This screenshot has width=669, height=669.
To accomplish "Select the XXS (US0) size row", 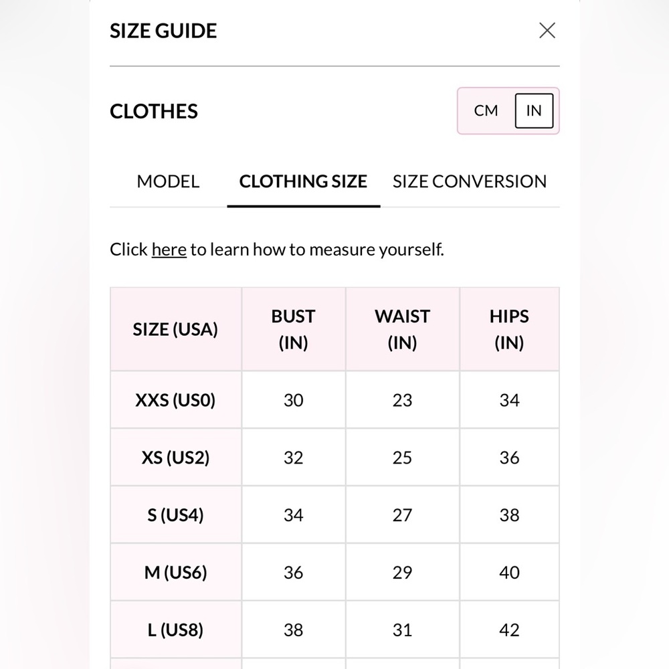I will [334, 400].
